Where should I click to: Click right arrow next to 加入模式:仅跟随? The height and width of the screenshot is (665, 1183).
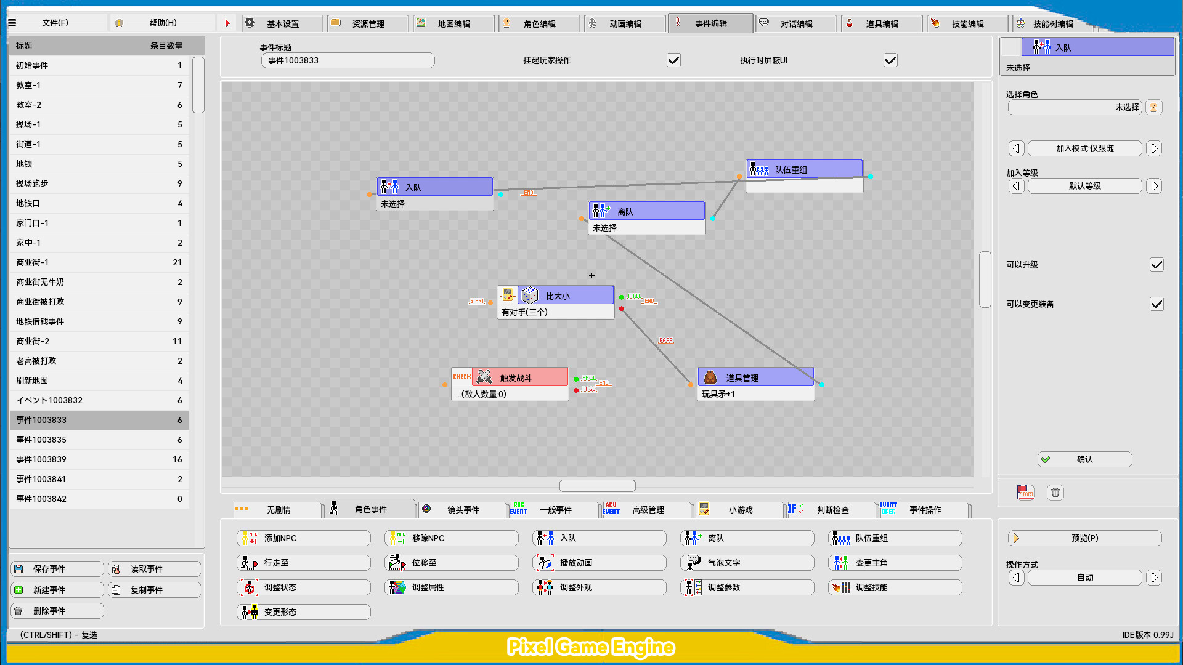pyautogui.click(x=1154, y=148)
